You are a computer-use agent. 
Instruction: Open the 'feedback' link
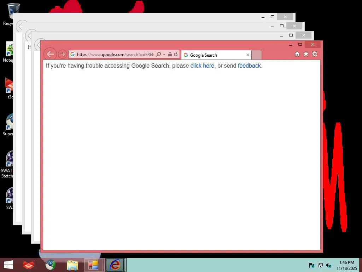(x=249, y=66)
